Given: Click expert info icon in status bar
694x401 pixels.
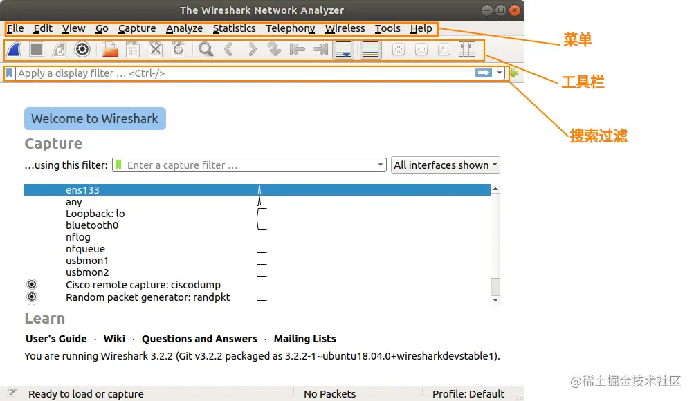Looking at the screenshot, I should click(12, 393).
